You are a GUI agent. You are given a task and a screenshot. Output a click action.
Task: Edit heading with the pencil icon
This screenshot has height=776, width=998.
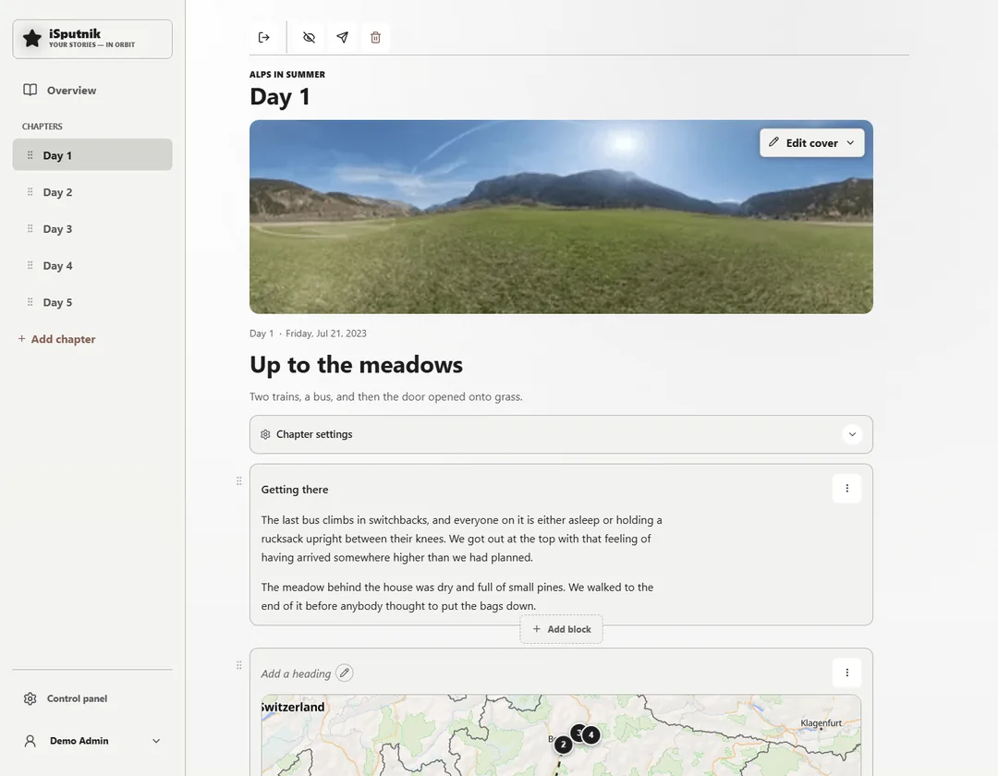point(345,673)
